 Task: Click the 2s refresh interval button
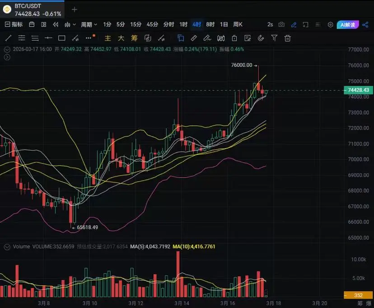[x=270, y=24]
